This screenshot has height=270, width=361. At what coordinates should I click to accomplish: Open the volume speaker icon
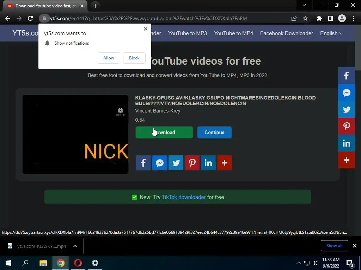315,263
